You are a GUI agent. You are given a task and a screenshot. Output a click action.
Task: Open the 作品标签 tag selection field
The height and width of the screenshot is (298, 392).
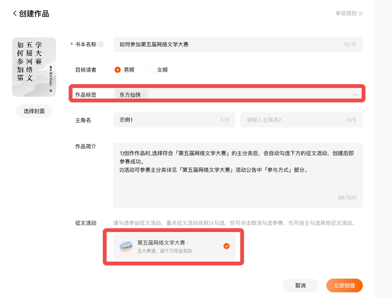(x=247, y=95)
